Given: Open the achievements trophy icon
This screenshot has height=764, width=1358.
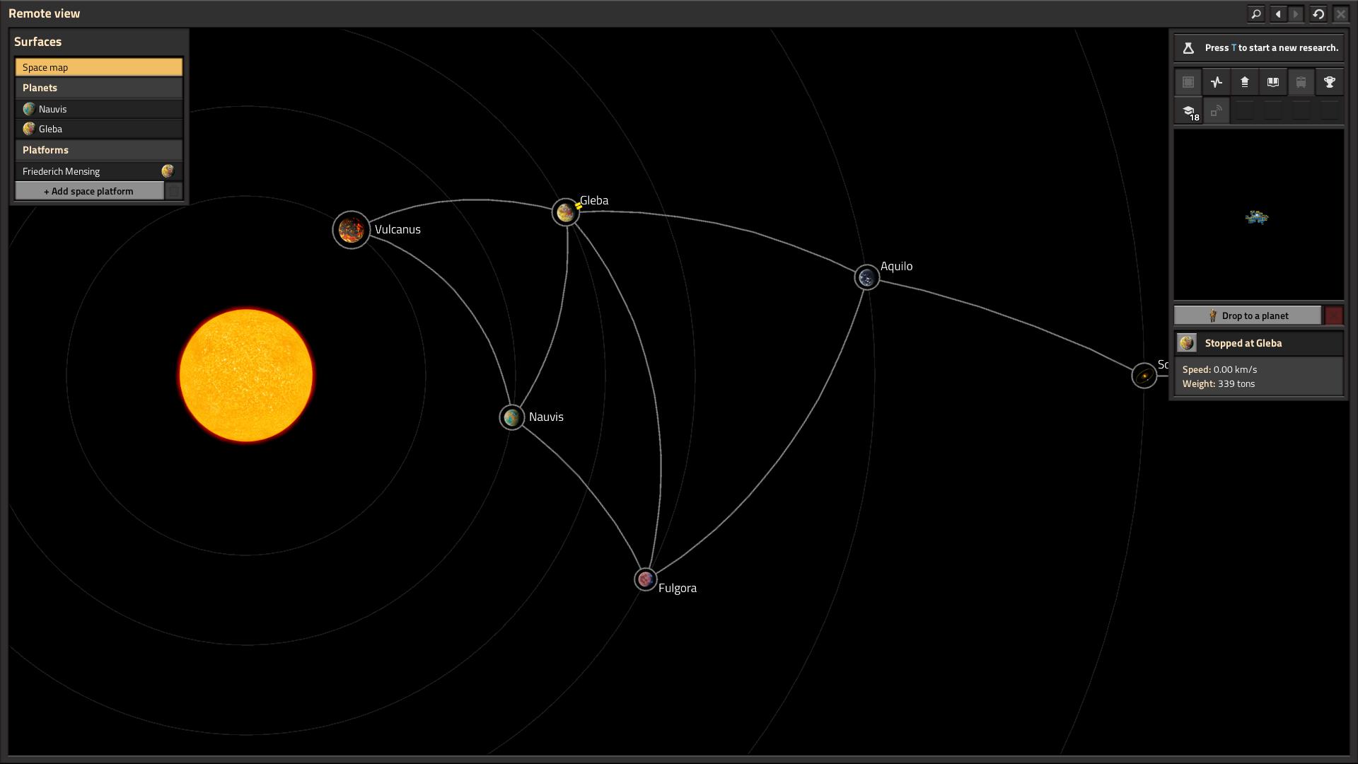Looking at the screenshot, I should click(x=1329, y=83).
